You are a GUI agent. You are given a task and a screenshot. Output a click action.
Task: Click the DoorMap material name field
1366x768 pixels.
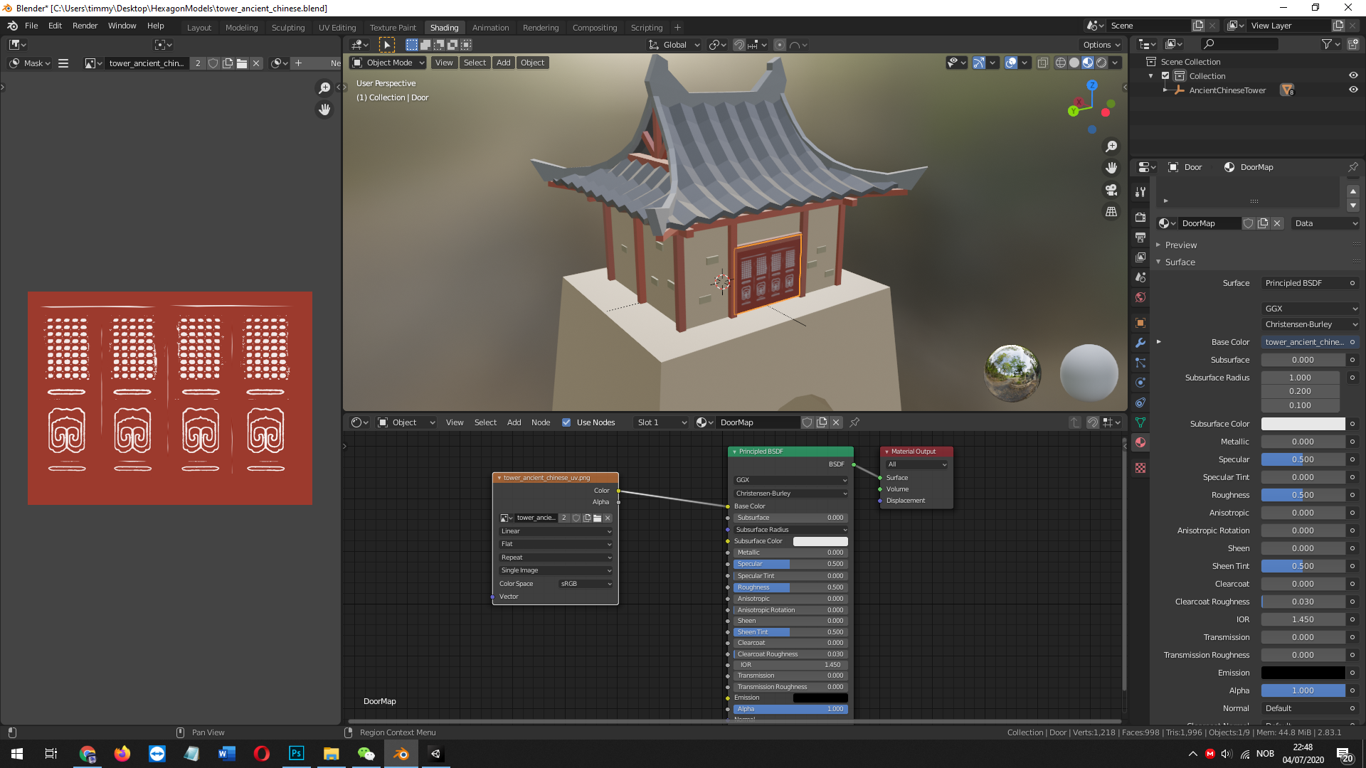click(x=1209, y=223)
